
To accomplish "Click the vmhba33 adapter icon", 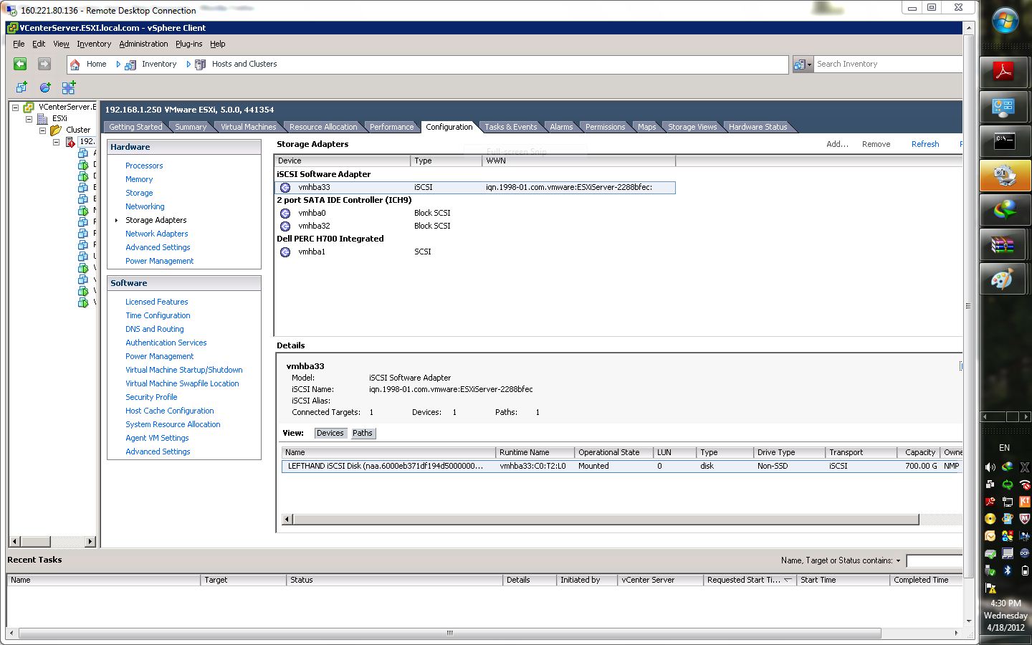I will pos(285,187).
